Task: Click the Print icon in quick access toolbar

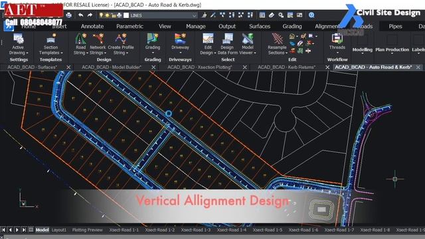Action: [69, 15]
